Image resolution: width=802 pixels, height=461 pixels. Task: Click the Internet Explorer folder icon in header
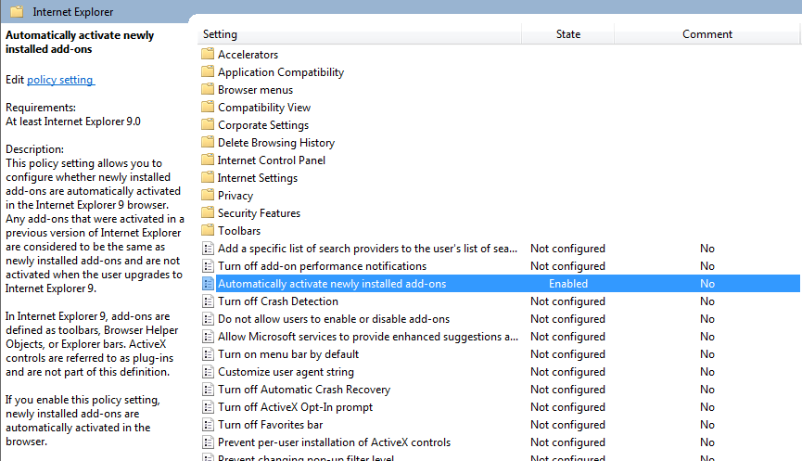[17, 11]
